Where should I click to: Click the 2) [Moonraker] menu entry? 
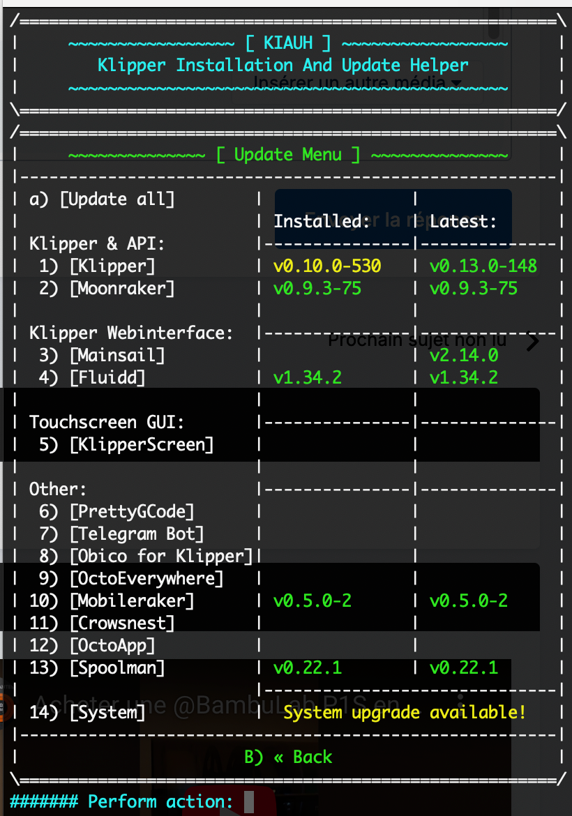(x=107, y=288)
